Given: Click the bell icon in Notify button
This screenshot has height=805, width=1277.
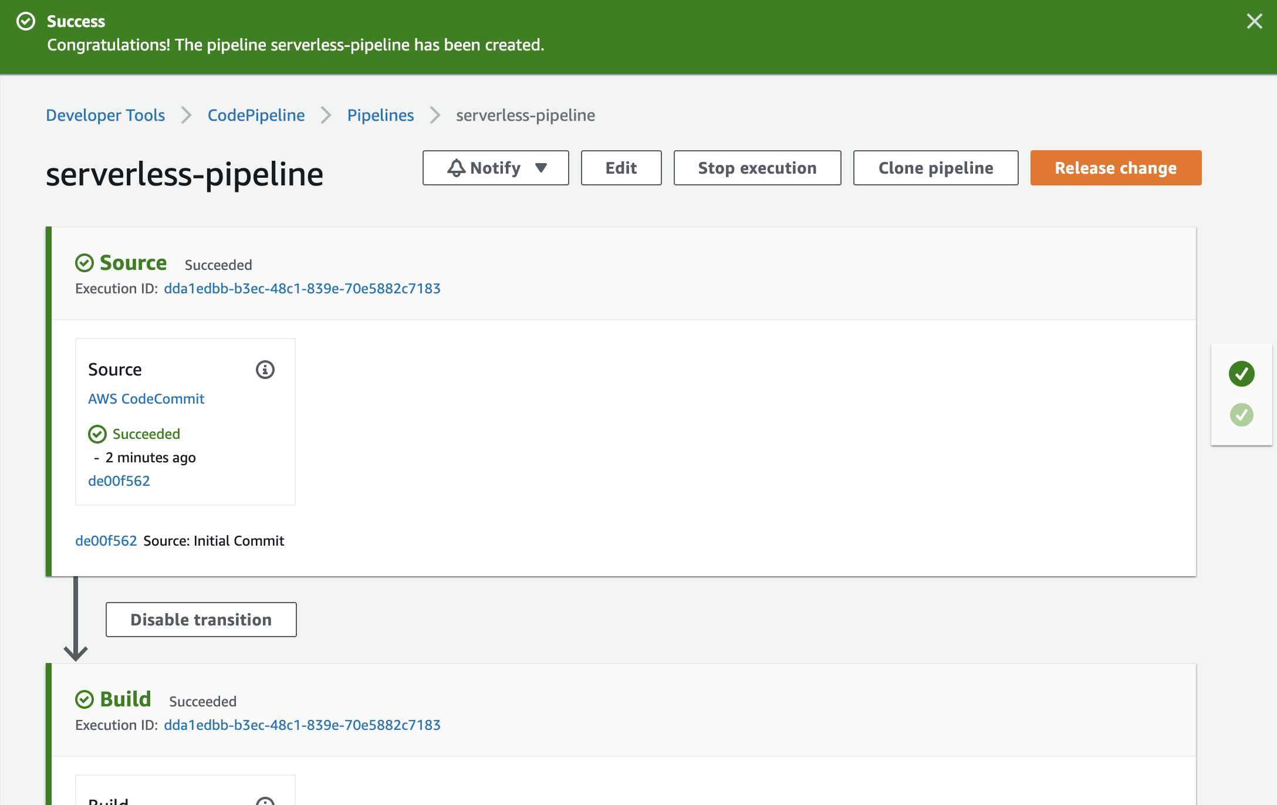Looking at the screenshot, I should pyautogui.click(x=456, y=168).
